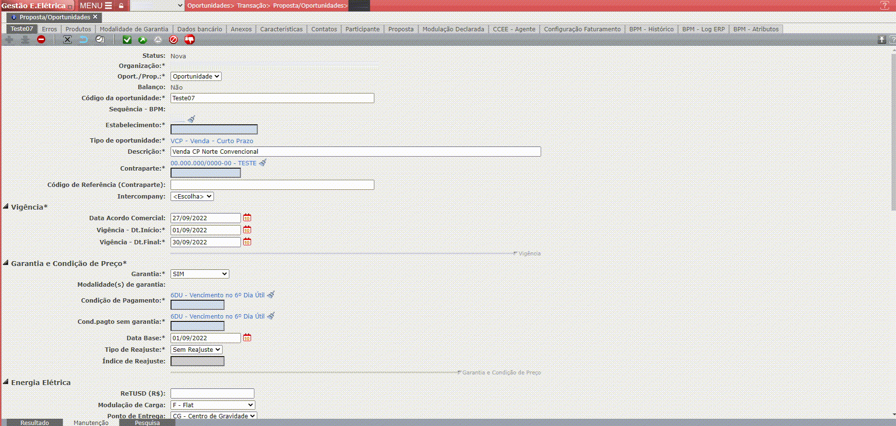Collapse the Vigência section triangle
Image resolution: width=896 pixels, height=426 pixels.
pyautogui.click(x=6, y=207)
